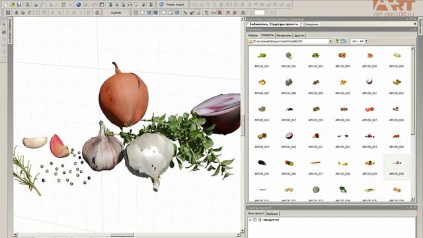
Task: Click the red circle target icon before Explode
Action: pos(97,13)
